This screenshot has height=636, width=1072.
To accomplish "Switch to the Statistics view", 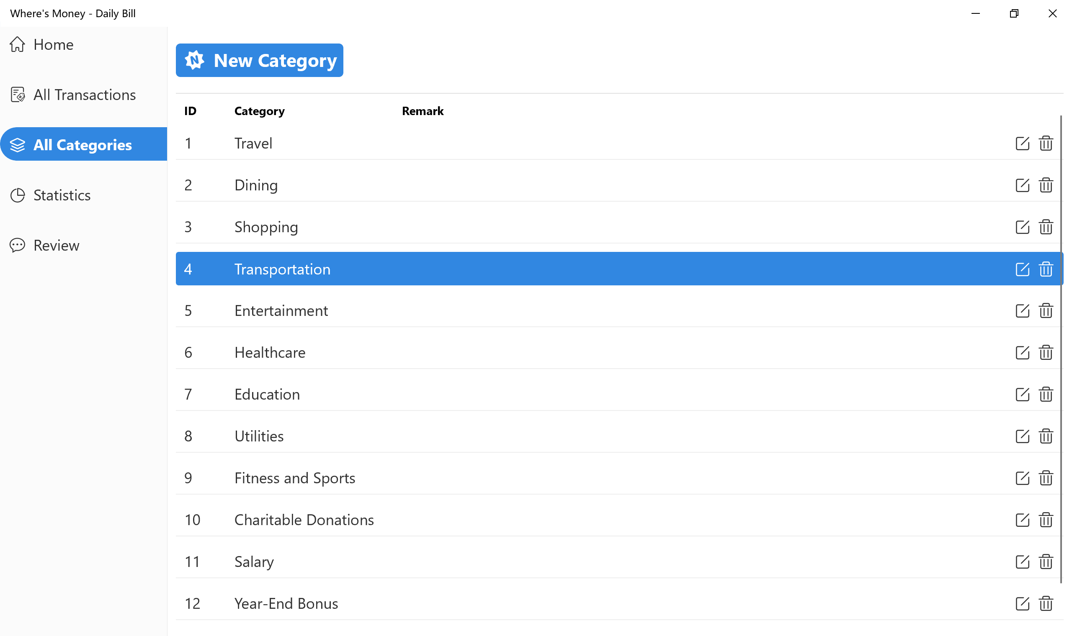I will click(x=62, y=195).
